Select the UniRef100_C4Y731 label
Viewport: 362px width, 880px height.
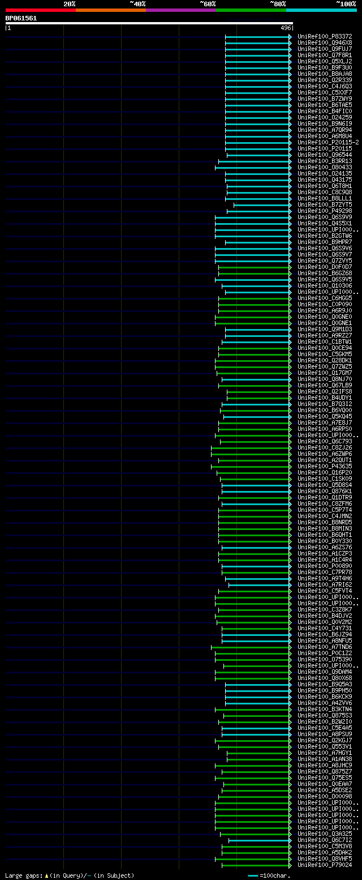(x=325, y=629)
